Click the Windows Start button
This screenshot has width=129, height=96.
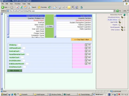tap(4, 94)
